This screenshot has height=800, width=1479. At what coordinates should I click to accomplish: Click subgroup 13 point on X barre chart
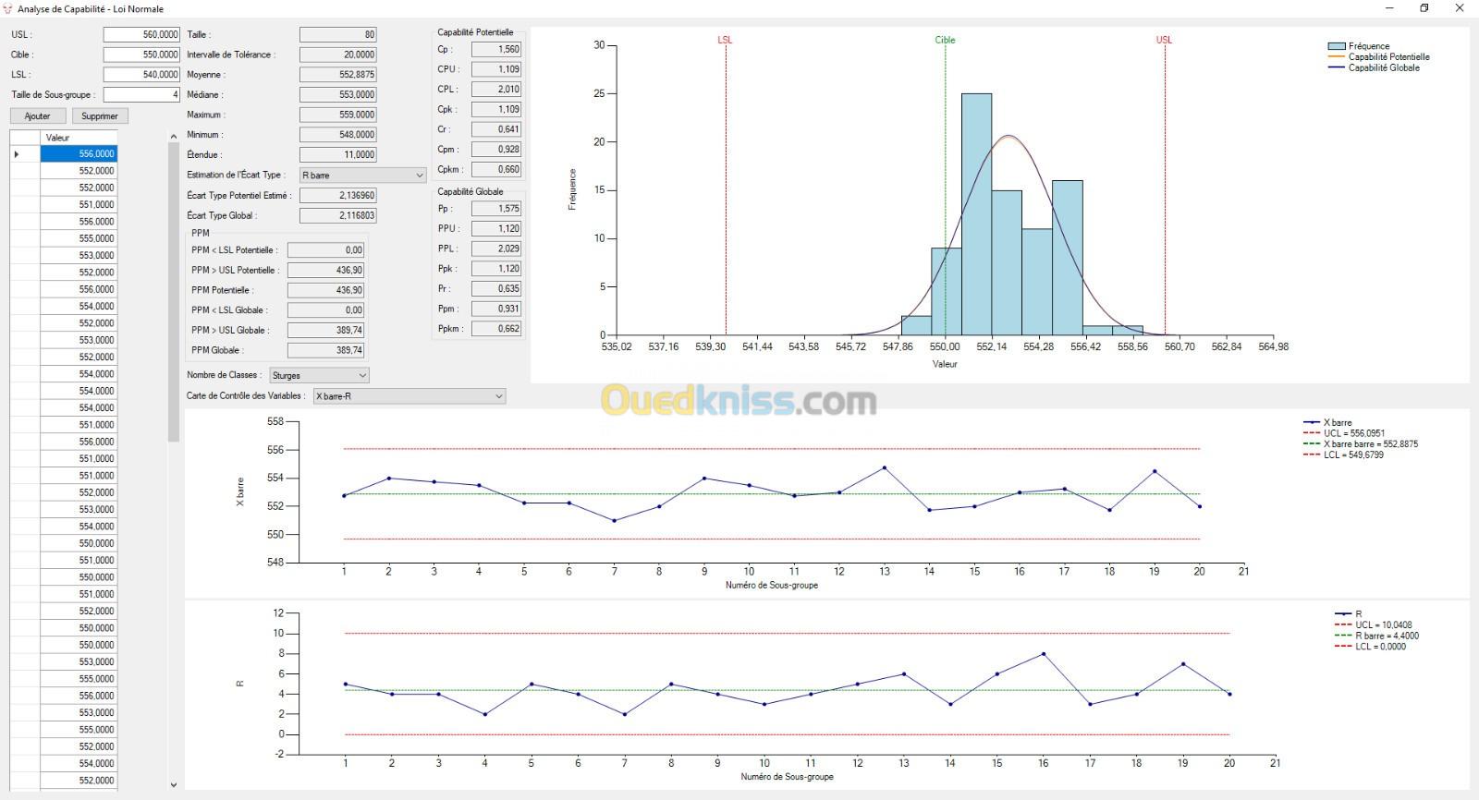pyautogui.click(x=885, y=467)
